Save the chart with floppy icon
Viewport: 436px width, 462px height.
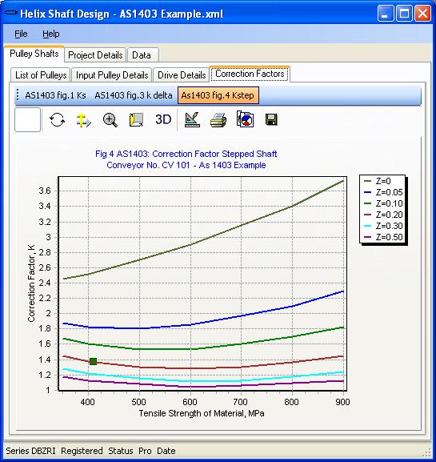(x=271, y=119)
